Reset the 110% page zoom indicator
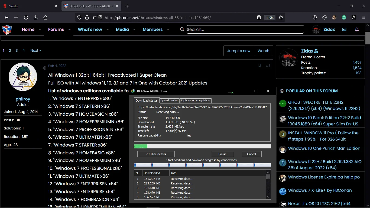Image resolution: width=370 pixels, height=208 pixels. click(270, 18)
